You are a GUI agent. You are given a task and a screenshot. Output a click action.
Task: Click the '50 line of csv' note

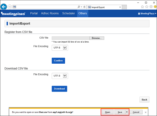[x=71, y=42]
